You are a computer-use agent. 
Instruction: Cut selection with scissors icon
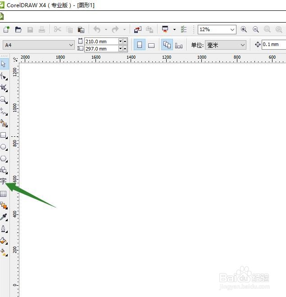57,29
